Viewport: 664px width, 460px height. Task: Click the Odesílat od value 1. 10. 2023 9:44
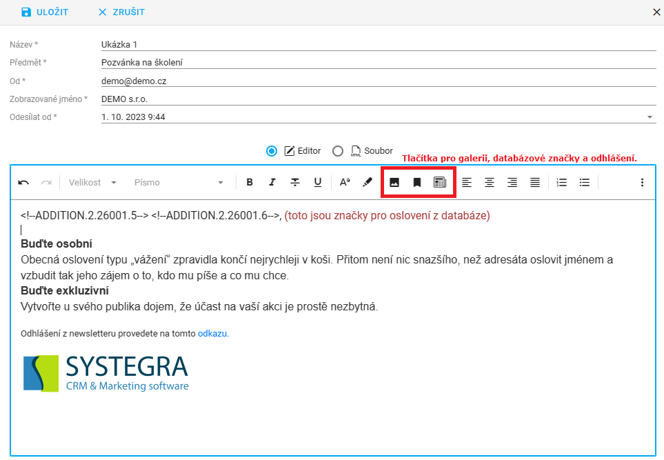point(133,117)
